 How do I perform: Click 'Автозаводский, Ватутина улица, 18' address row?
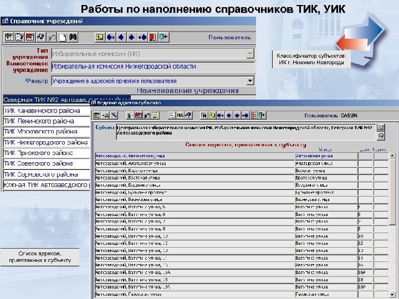click(195, 280)
